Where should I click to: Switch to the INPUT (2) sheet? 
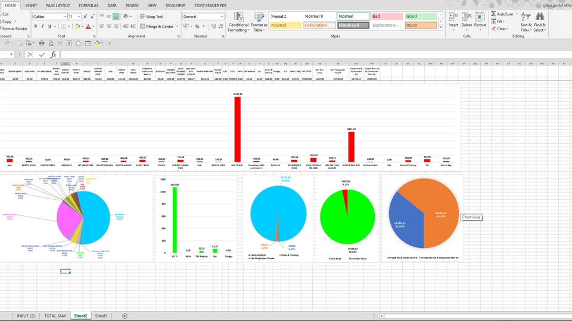click(26, 316)
